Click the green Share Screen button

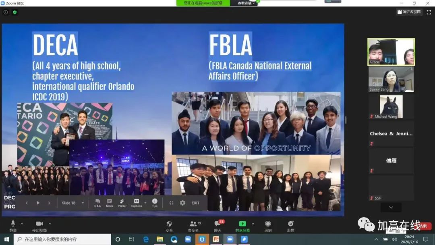pyautogui.click(x=242, y=226)
